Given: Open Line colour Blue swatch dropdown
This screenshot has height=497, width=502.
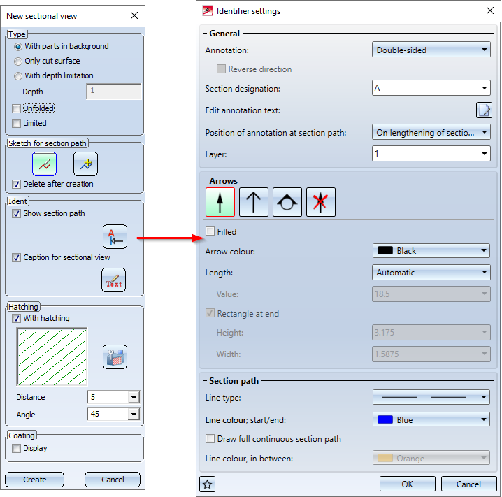Looking at the screenshot, I should (431, 419).
